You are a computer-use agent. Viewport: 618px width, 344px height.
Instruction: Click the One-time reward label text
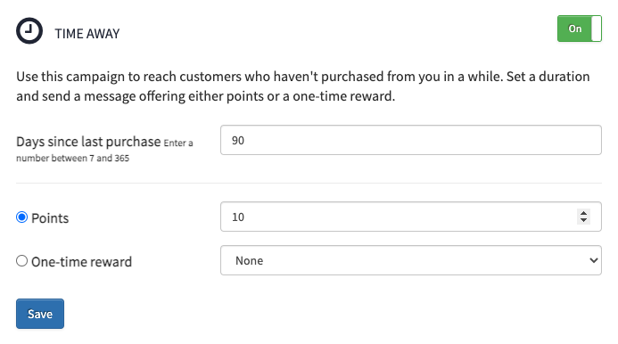(x=81, y=262)
